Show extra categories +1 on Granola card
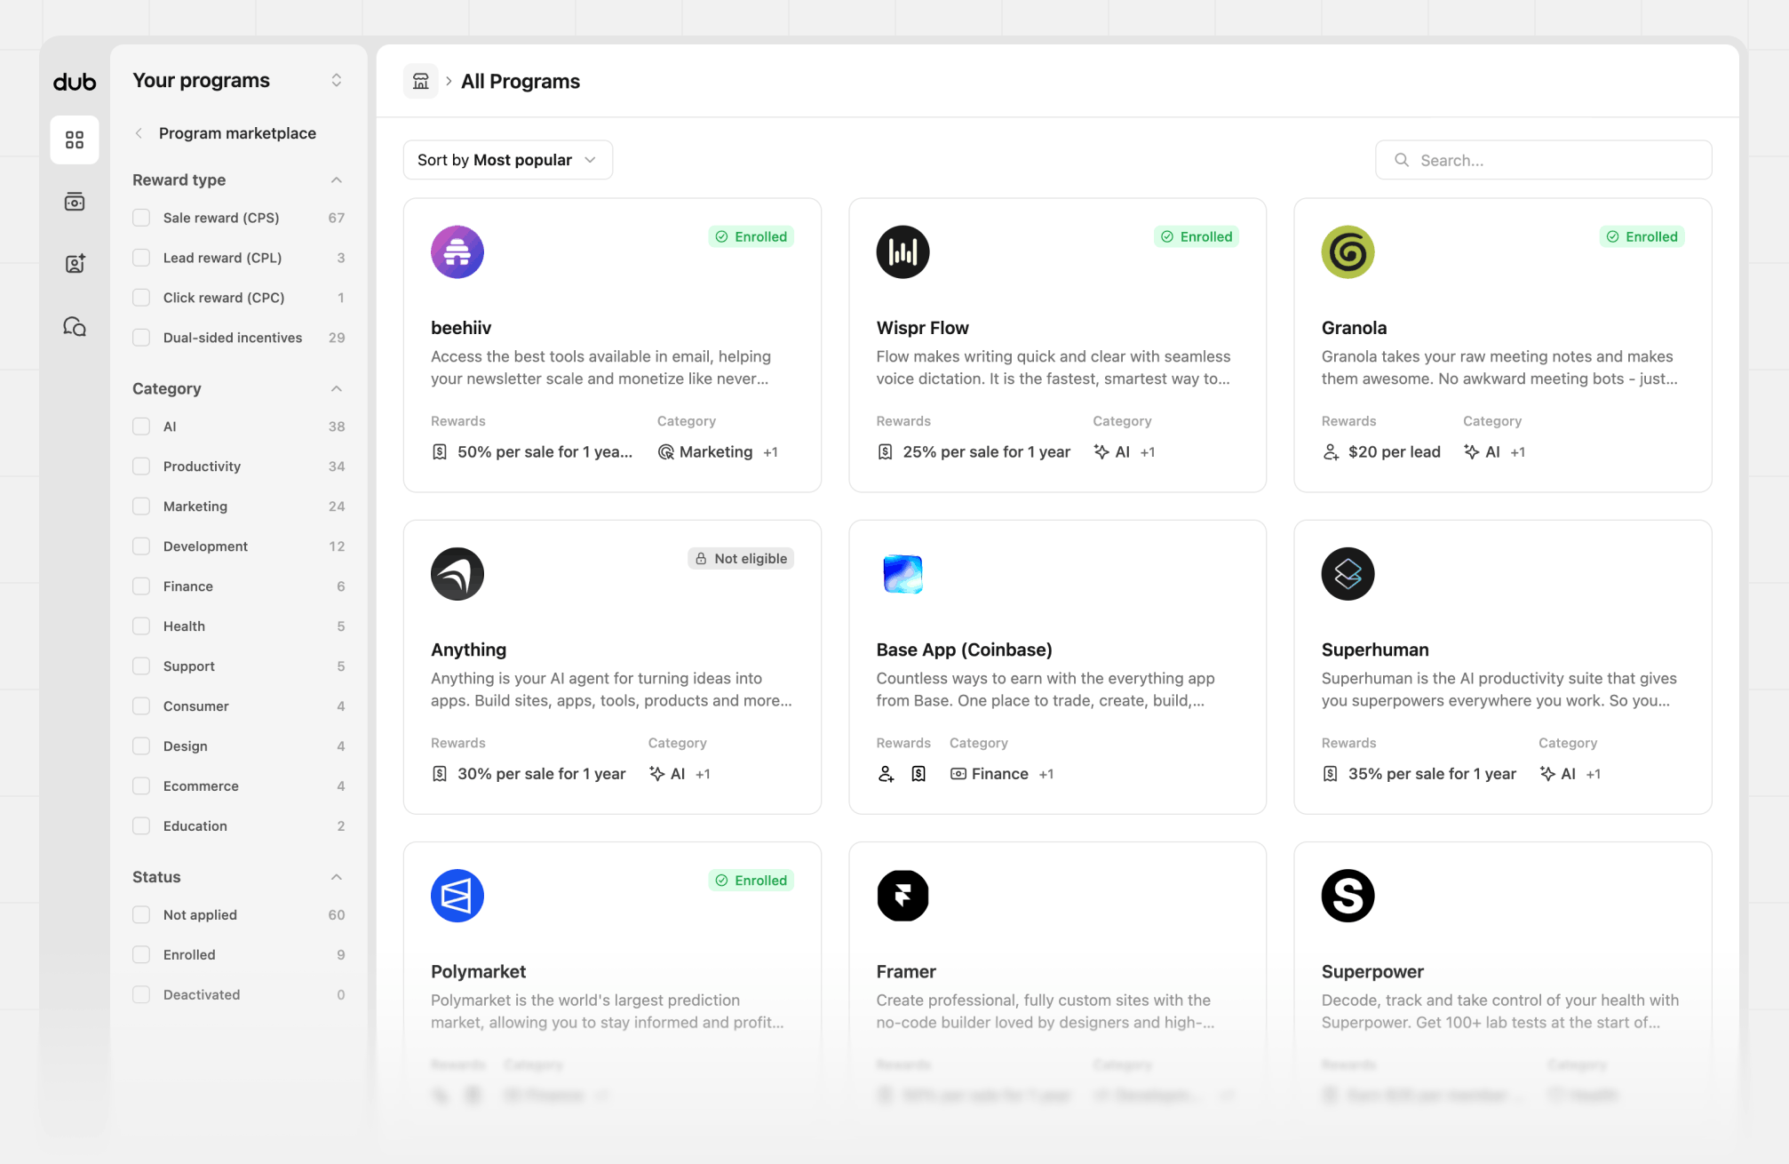1789x1164 pixels. (1517, 452)
